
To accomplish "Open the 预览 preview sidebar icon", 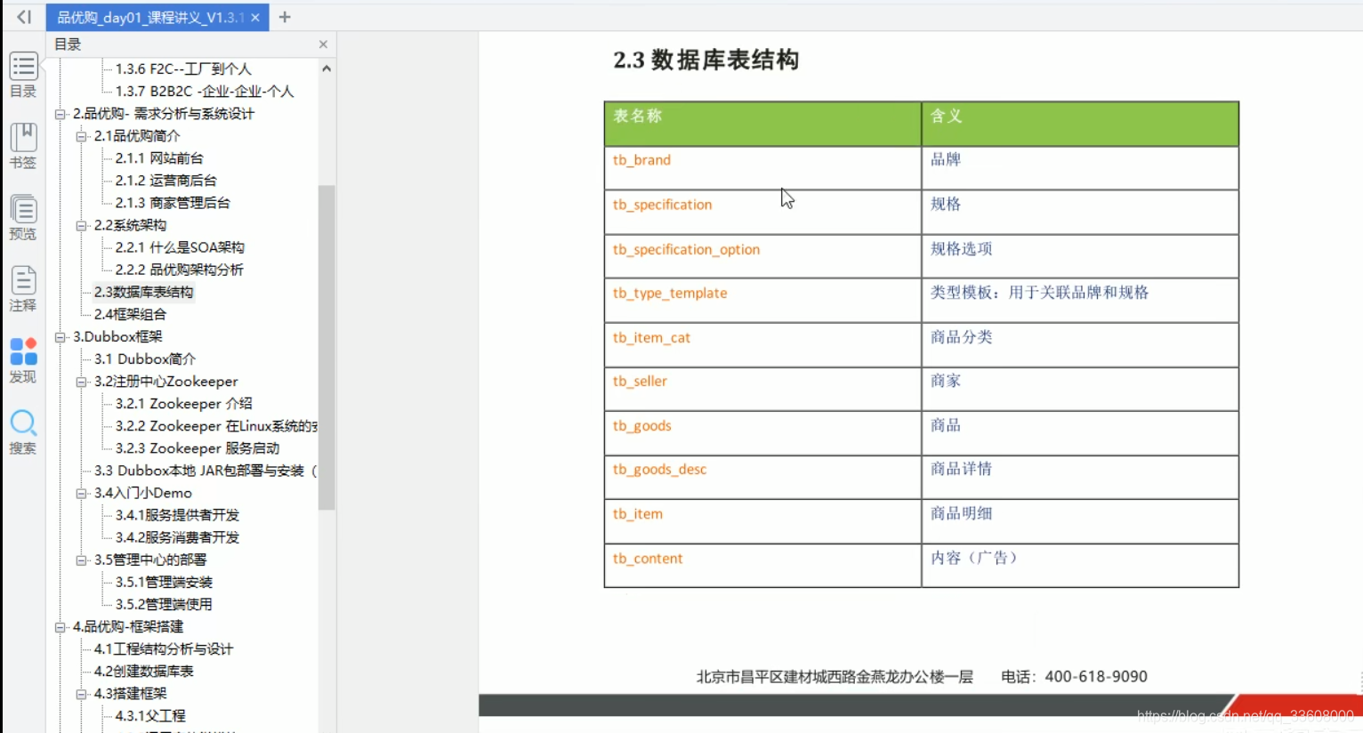I will (23, 217).
